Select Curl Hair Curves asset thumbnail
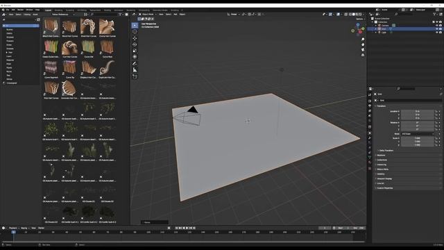The height and width of the screenshot is (250, 444). [69, 48]
